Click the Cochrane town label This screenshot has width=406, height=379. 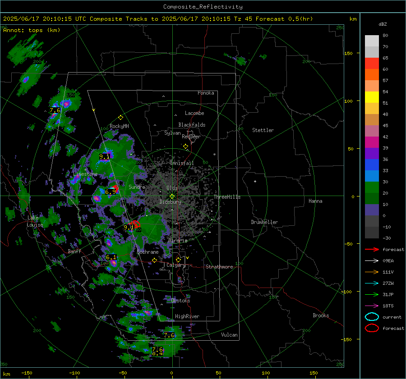coord(148,252)
